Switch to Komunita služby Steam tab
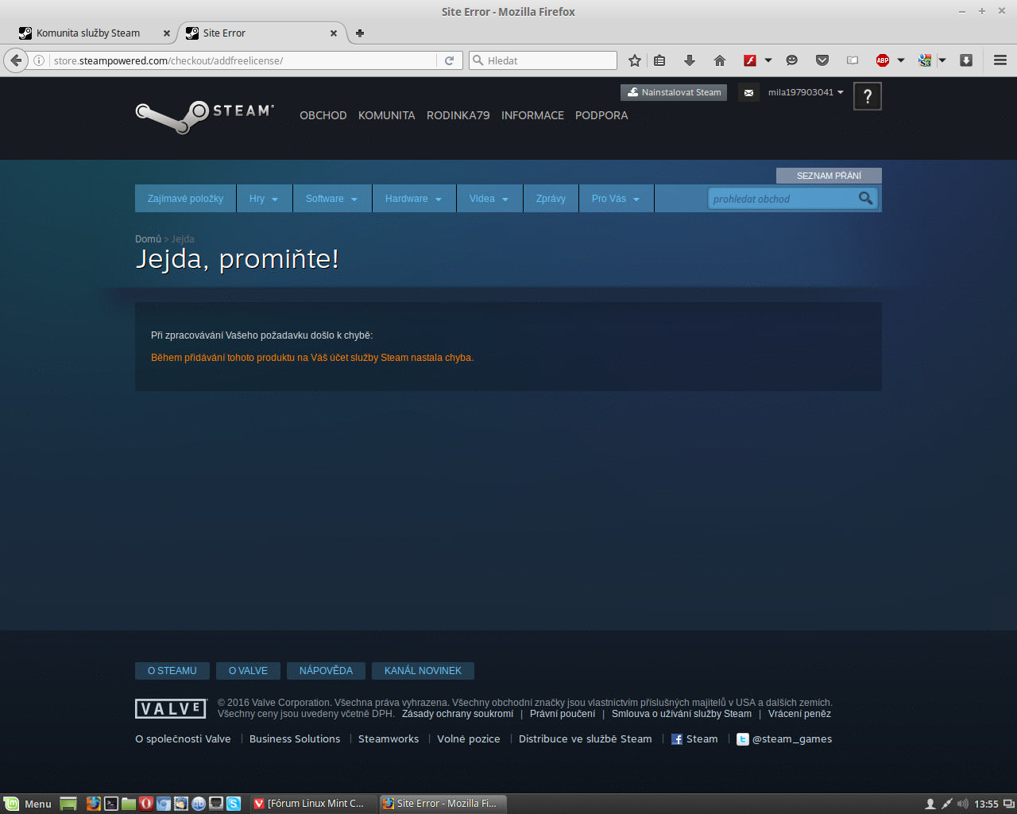 pos(88,33)
